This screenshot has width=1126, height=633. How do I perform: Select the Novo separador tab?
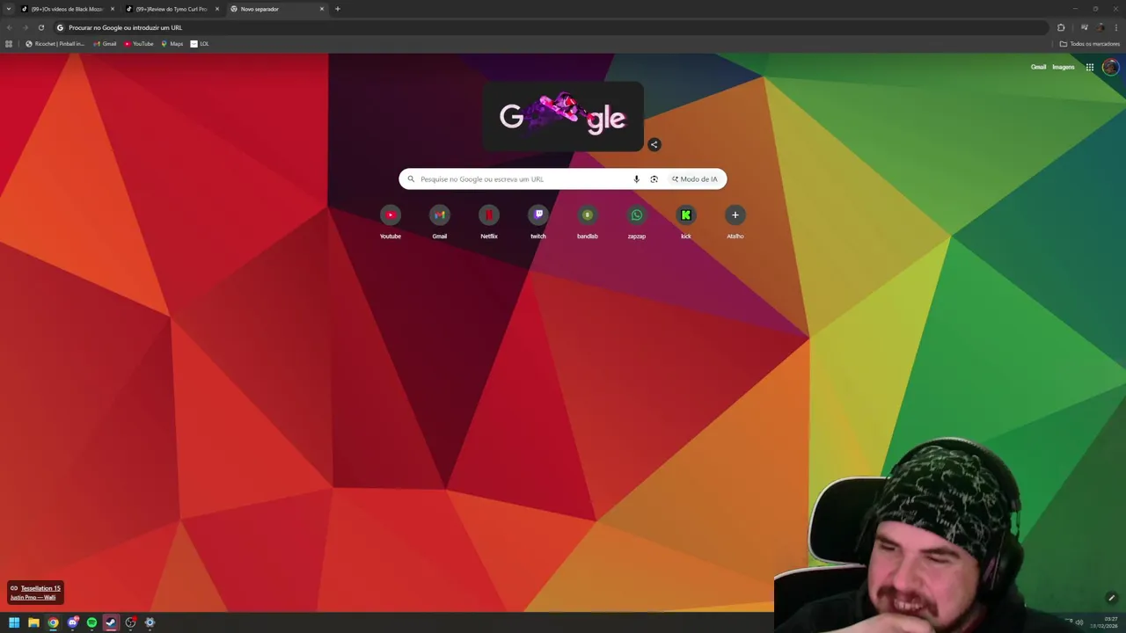(x=278, y=9)
